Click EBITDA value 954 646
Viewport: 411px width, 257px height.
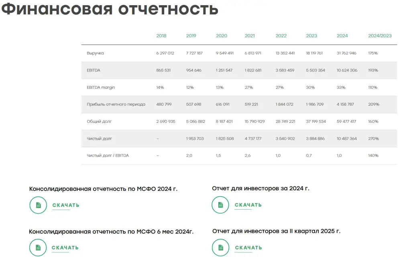click(194, 70)
